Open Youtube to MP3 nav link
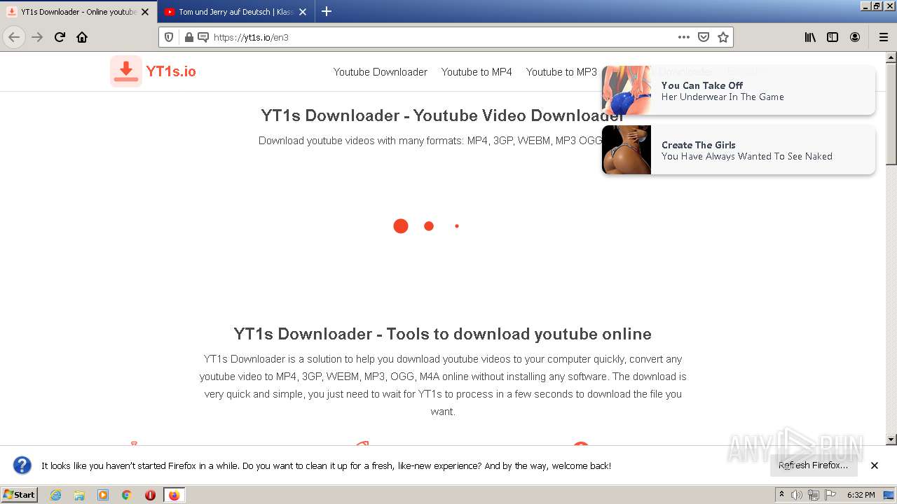The height and width of the screenshot is (504, 897). point(561,72)
